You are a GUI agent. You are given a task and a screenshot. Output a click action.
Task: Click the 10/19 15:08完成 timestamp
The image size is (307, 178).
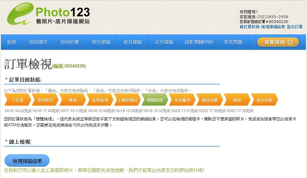coord(101,111)
